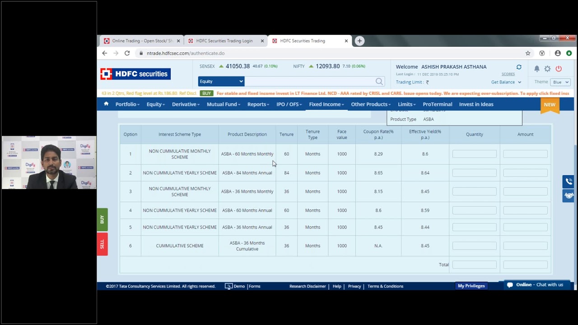The height and width of the screenshot is (325, 578).
Task: Click ASBA - 84 Months Annual cell
Action: (x=247, y=173)
